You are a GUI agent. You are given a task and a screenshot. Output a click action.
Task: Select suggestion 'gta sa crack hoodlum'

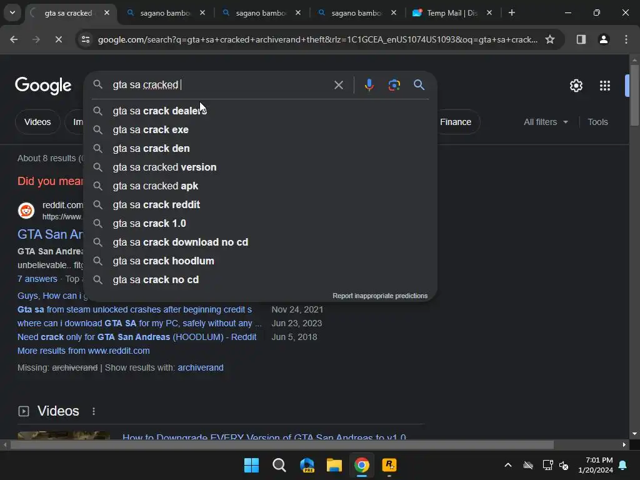click(x=260, y=261)
